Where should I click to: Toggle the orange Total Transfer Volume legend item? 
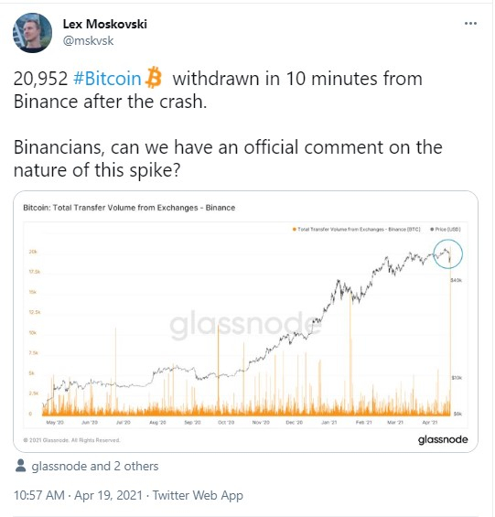[x=357, y=229]
